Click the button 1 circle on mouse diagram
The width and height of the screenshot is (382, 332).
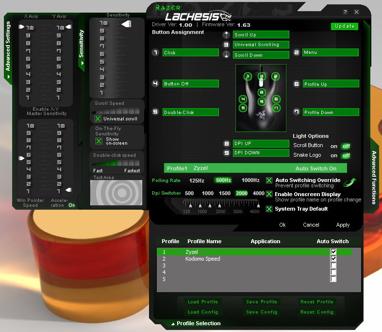[248, 77]
